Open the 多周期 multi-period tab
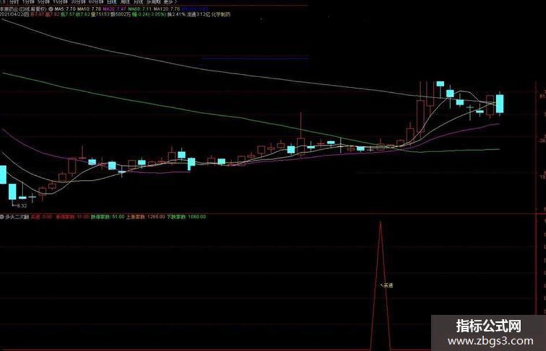Image resolution: width=546 pixels, height=351 pixels. pyautogui.click(x=153, y=2)
